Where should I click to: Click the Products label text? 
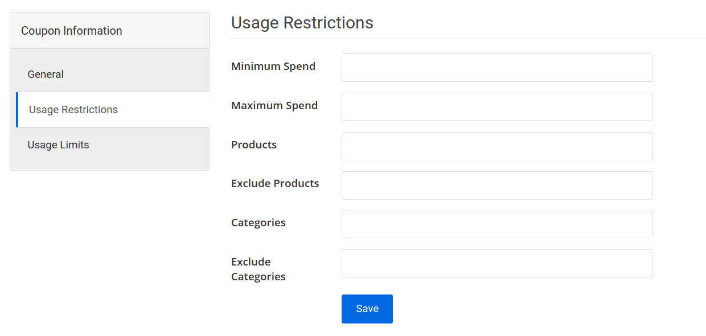[x=254, y=145]
